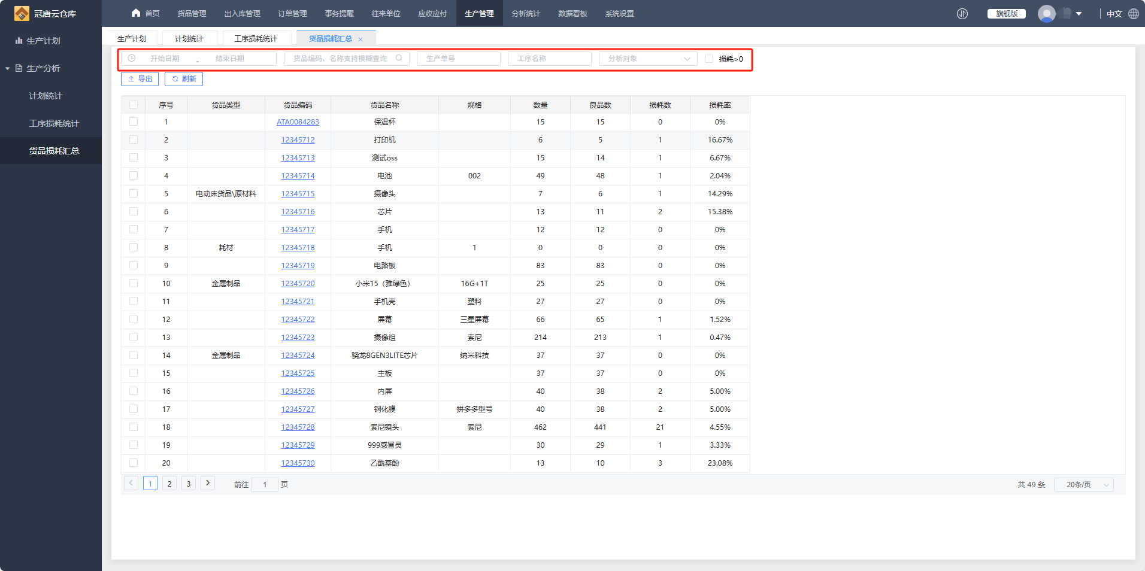Switch to the 生产计划 tab
Image resolution: width=1145 pixels, height=571 pixels.
(x=132, y=38)
